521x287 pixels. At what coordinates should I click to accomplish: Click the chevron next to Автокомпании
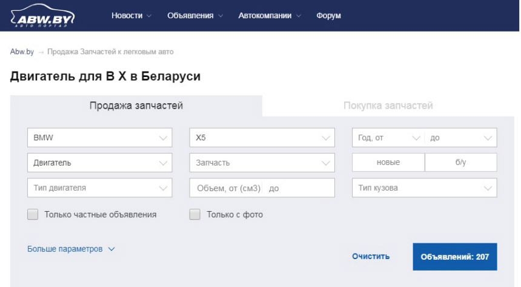tap(299, 16)
